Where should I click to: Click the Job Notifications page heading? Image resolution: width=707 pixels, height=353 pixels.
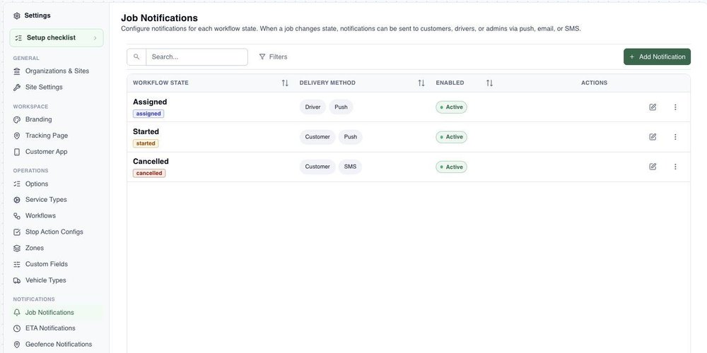tap(159, 18)
